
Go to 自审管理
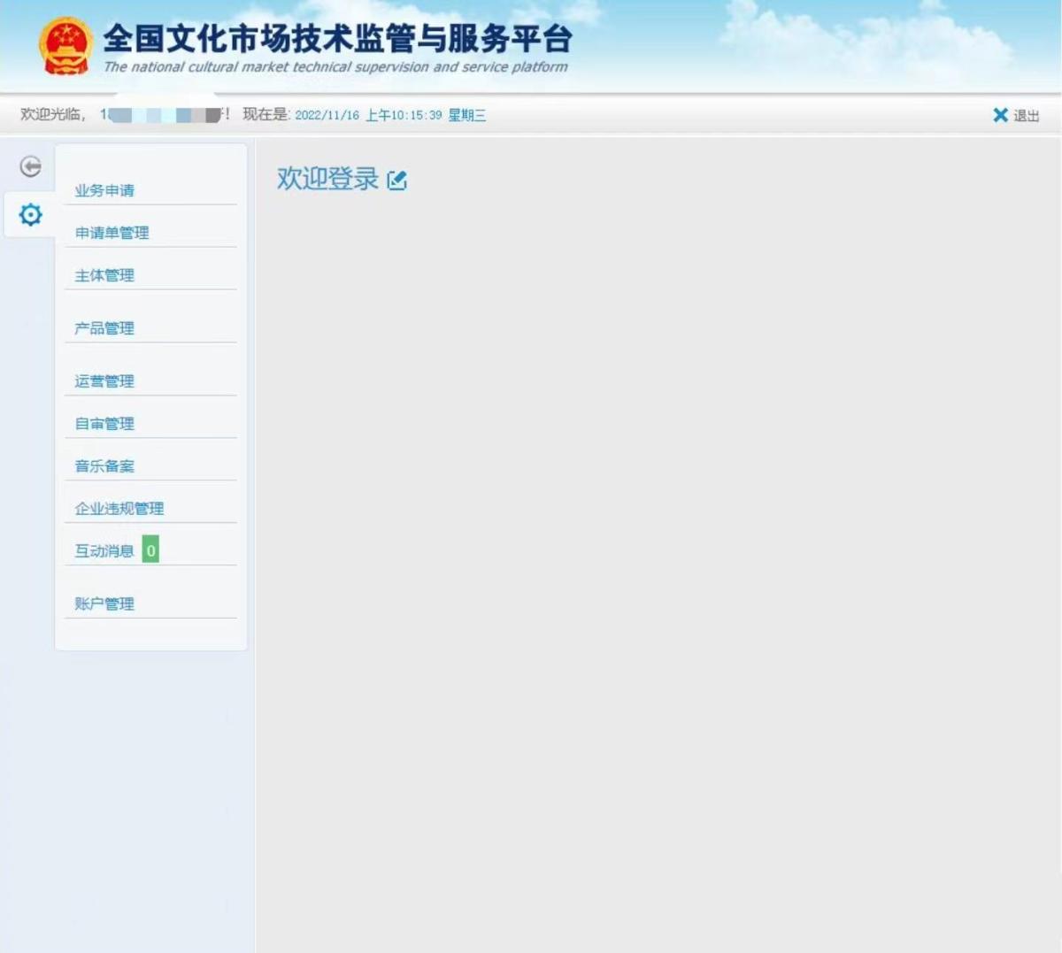104,424
